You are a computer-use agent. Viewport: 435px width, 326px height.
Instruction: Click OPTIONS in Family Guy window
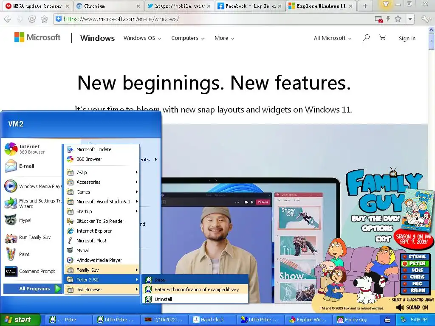377,228
